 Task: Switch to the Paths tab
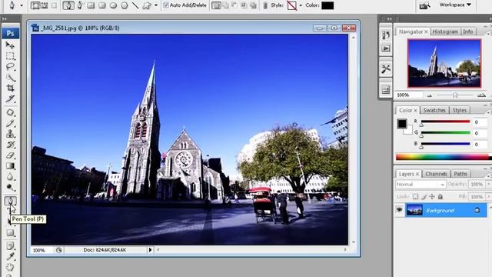[x=460, y=174]
